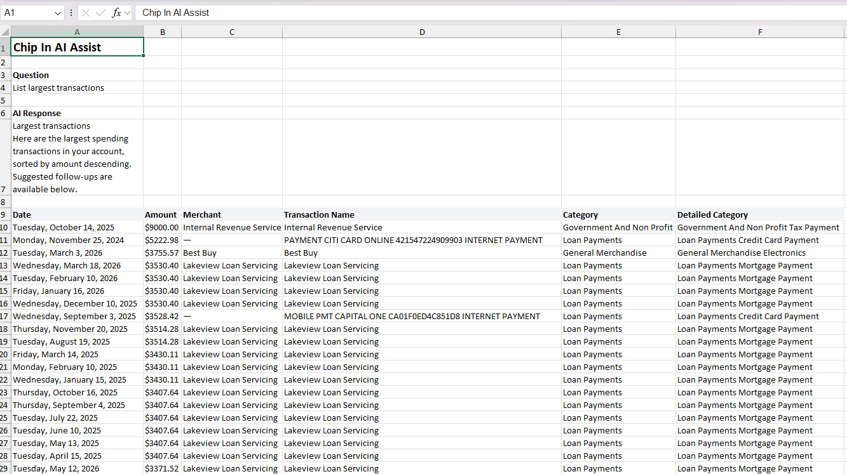Image resolution: width=847 pixels, height=474 pixels.
Task: Click the Name Box showing A1
Action: click(28, 13)
